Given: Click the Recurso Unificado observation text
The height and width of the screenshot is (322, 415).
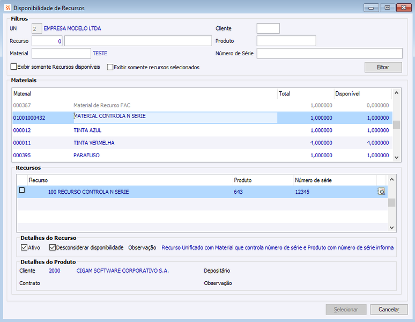Looking at the screenshot, I should (x=278, y=247).
